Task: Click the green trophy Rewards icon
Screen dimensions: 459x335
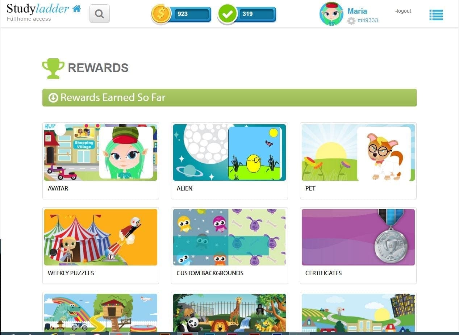Action: (53, 68)
